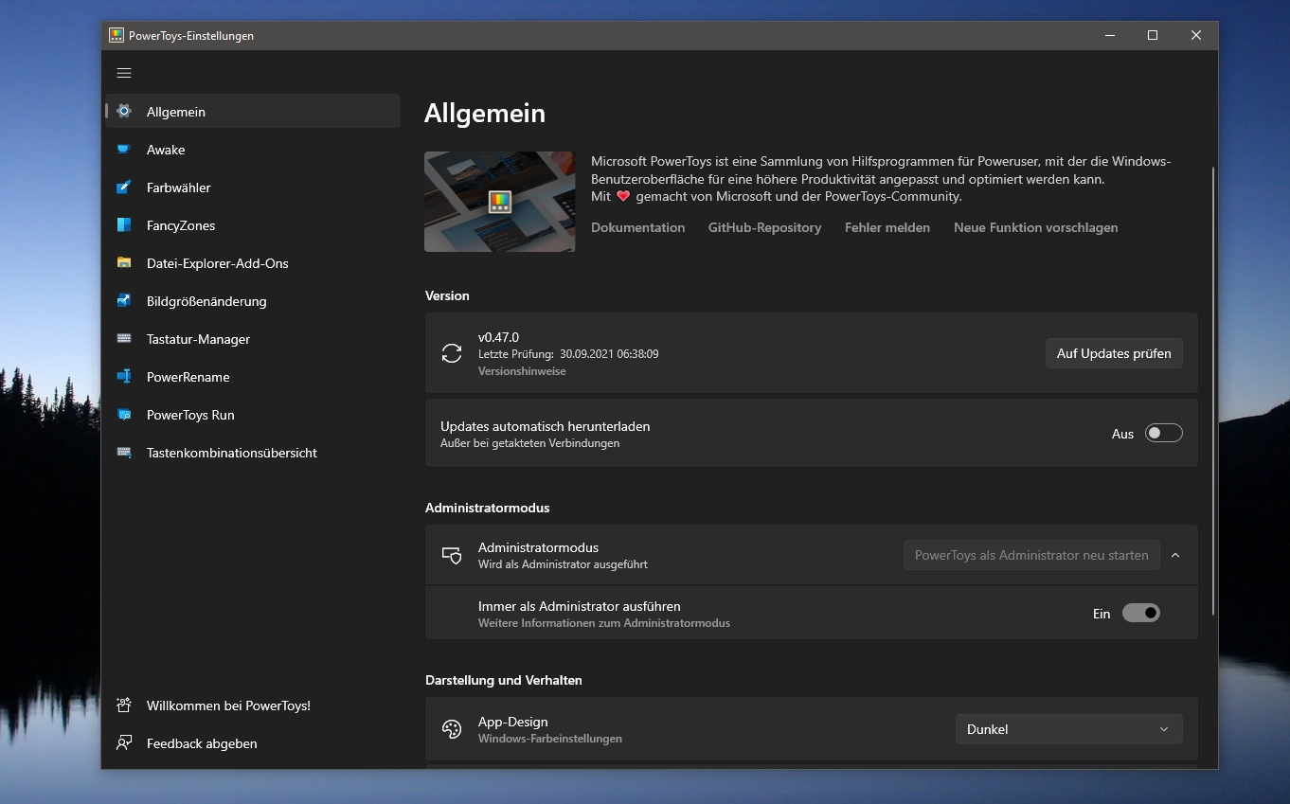Collapse the Administratormodus section chevron
This screenshot has width=1290, height=804.
click(1175, 555)
